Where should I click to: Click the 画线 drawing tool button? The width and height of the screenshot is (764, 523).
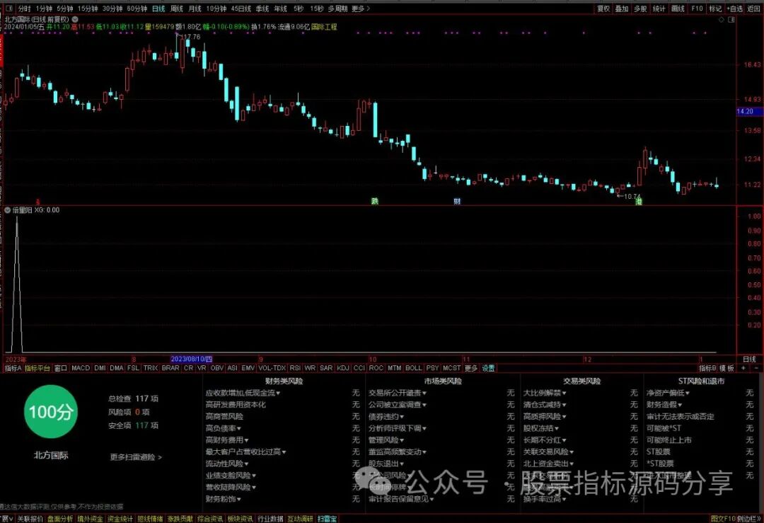tap(678, 8)
